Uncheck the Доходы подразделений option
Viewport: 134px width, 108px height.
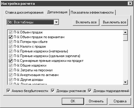tap(90, 91)
